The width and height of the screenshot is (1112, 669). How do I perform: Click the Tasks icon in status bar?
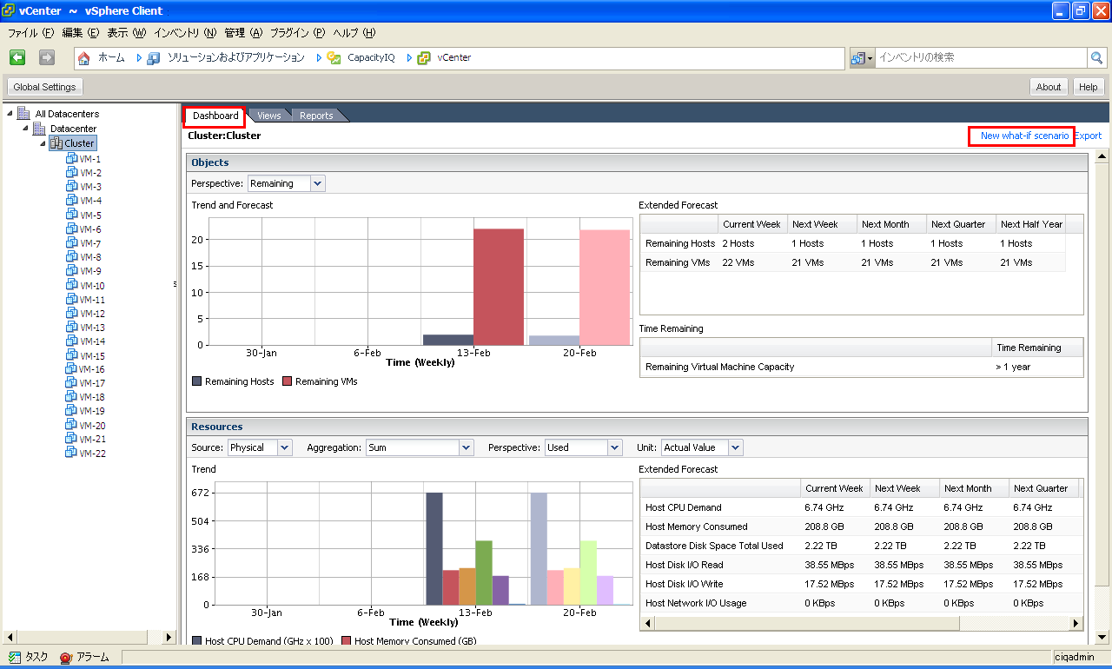[14, 658]
